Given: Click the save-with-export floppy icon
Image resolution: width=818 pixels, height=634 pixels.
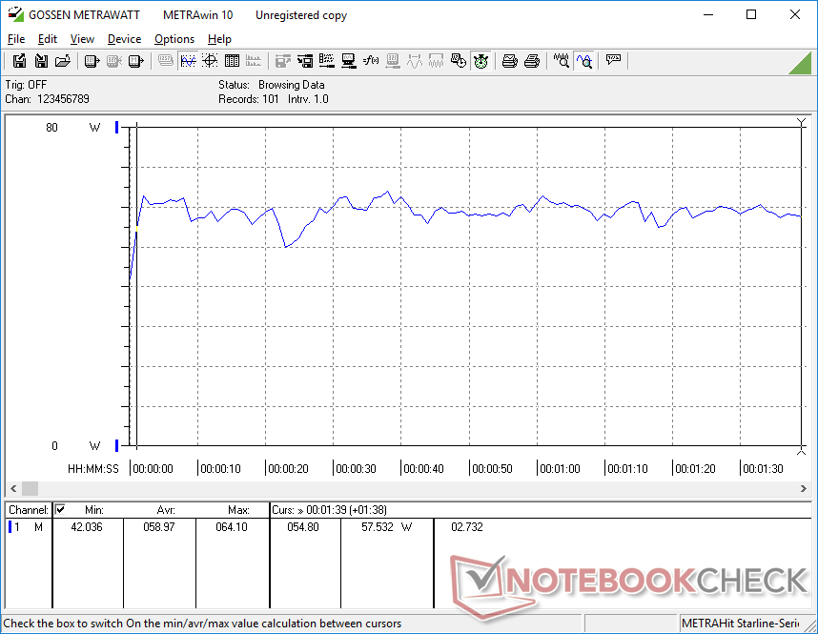Looking at the screenshot, I should (x=19, y=61).
